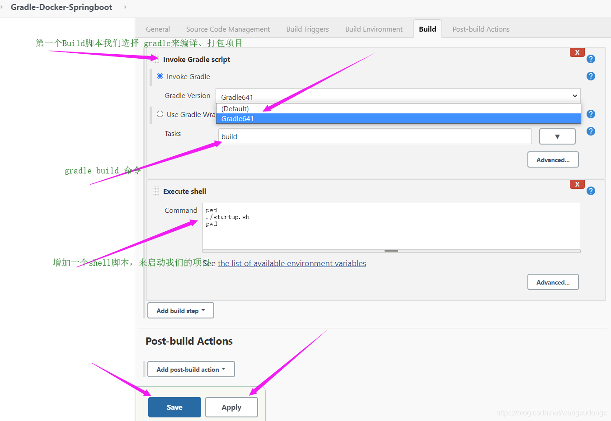Select the Invoke Gradle radio button
Image resolution: width=611 pixels, height=421 pixels.
point(160,76)
